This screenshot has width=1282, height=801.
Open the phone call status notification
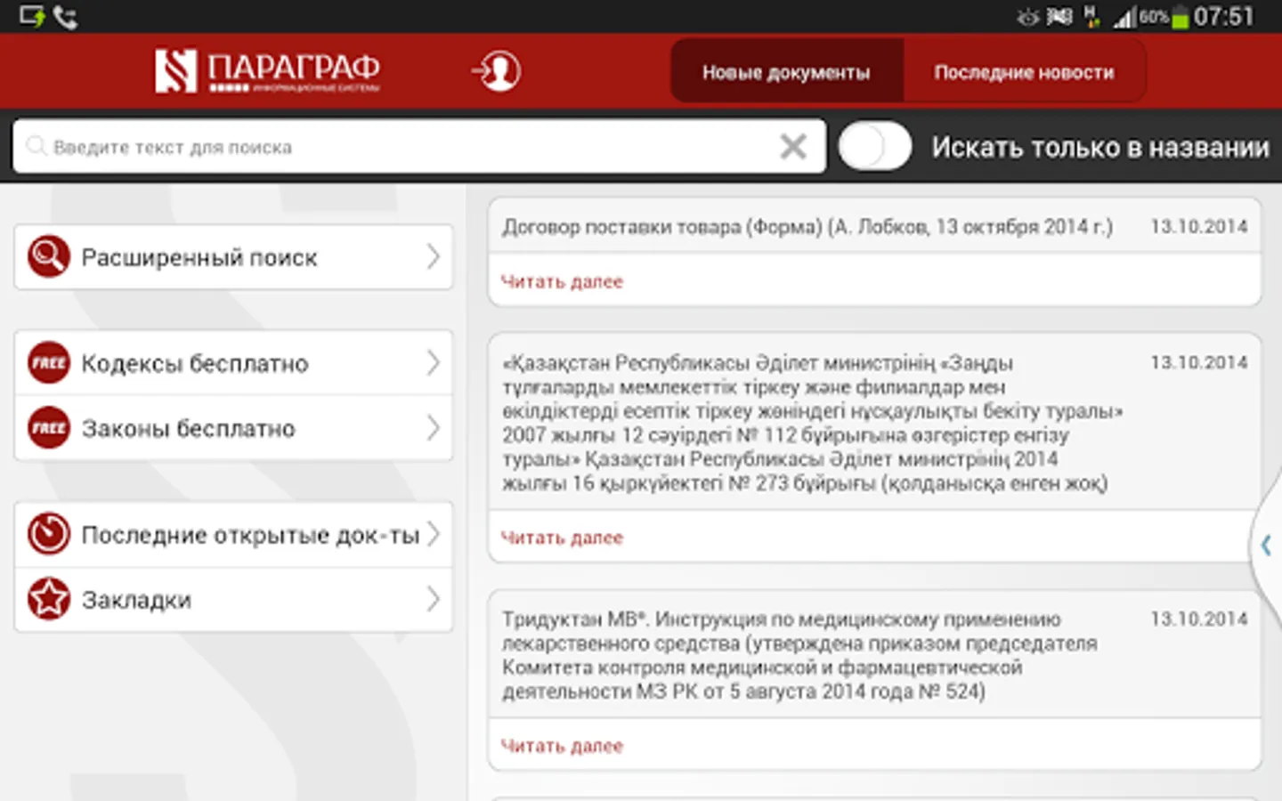(x=65, y=17)
